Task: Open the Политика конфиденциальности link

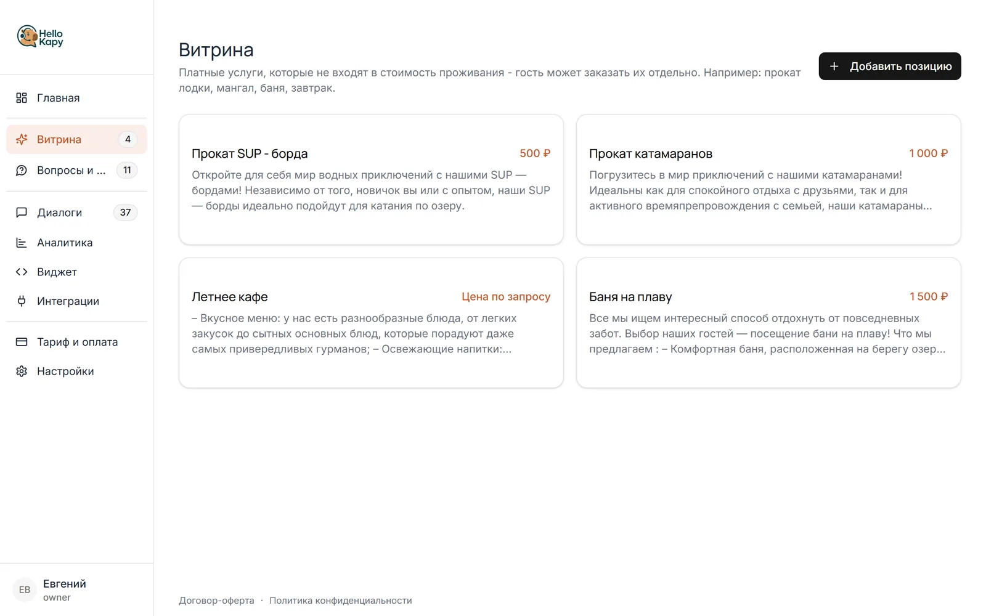Action: pos(341,601)
